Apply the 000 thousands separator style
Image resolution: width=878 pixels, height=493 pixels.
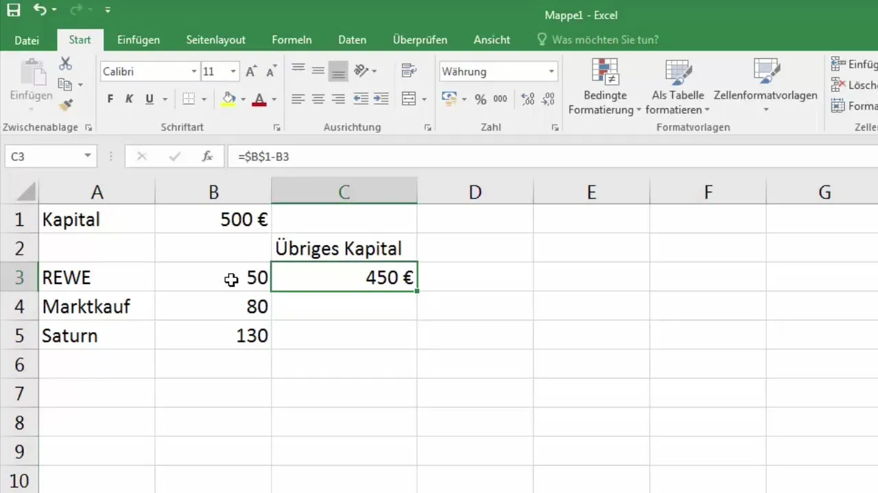coord(500,99)
